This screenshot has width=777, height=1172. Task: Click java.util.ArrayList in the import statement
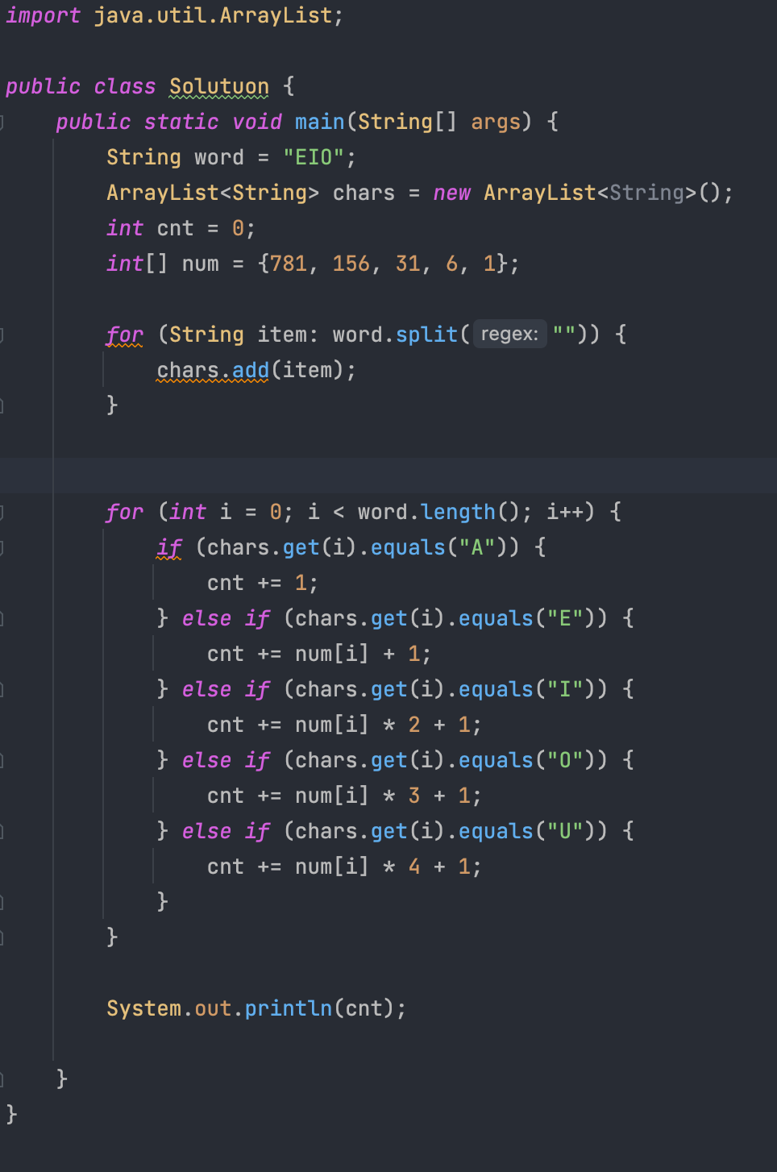[x=213, y=15]
